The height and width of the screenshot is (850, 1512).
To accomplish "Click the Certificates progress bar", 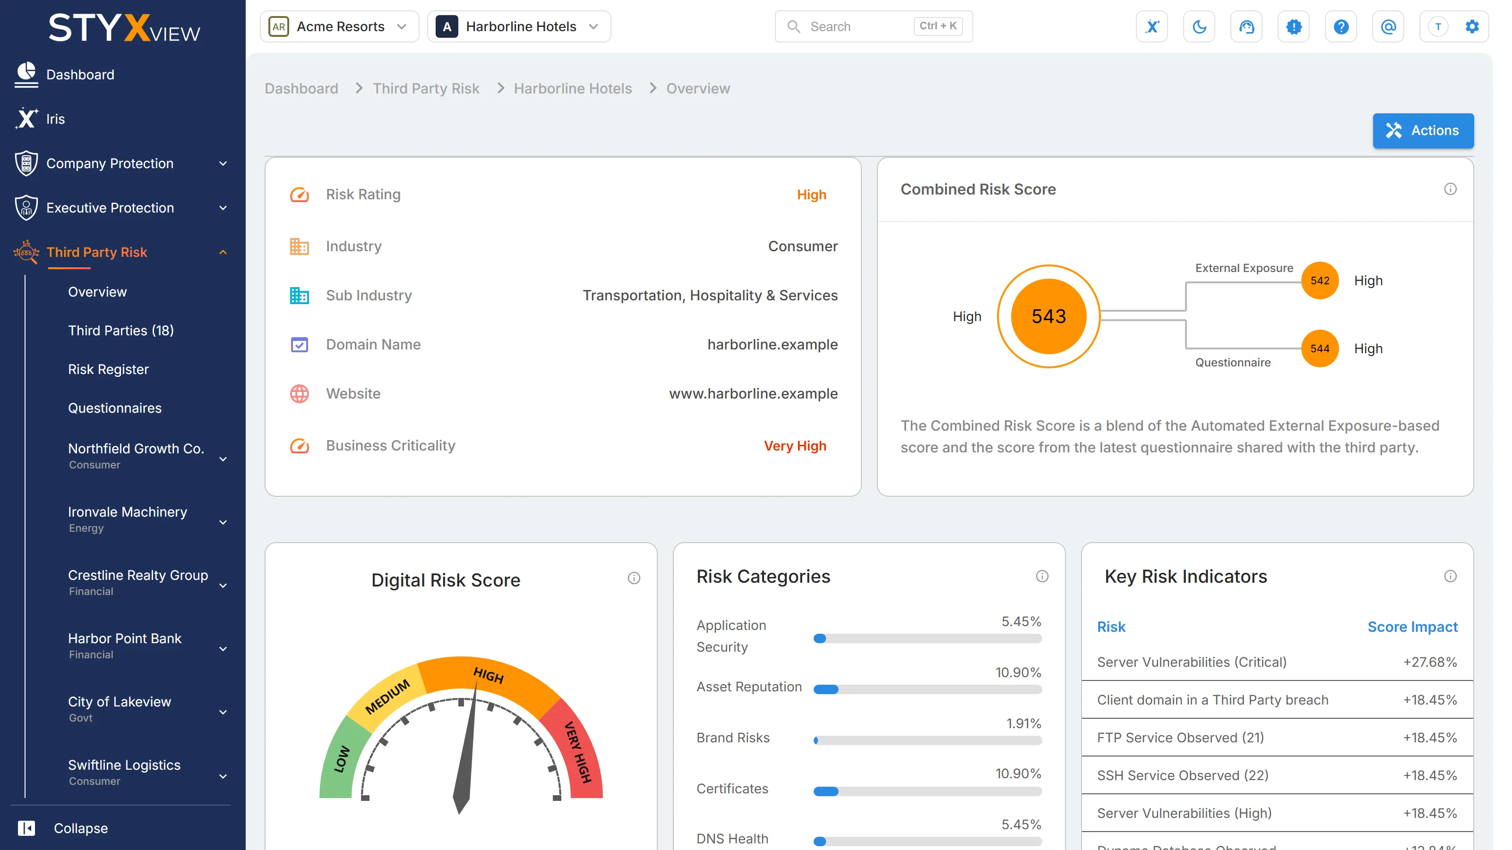I will coord(928,791).
